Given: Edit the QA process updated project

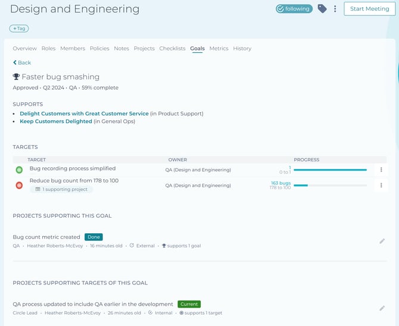Looking at the screenshot, I should [x=382, y=308].
